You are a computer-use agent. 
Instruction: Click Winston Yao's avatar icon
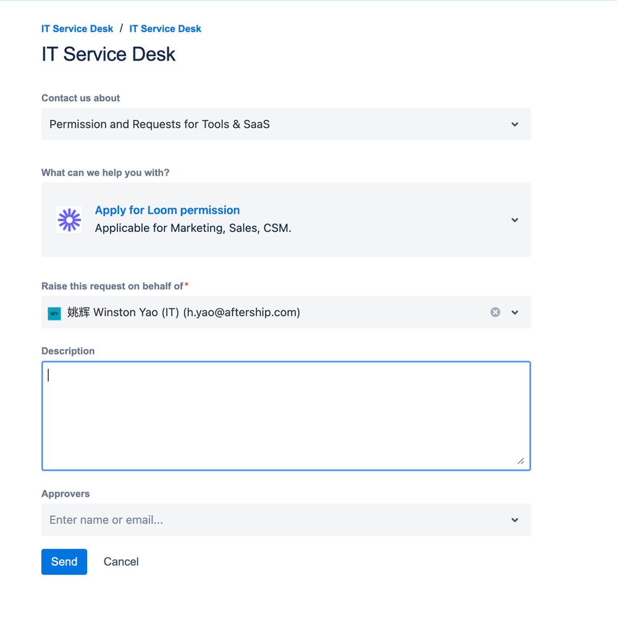[x=54, y=313]
